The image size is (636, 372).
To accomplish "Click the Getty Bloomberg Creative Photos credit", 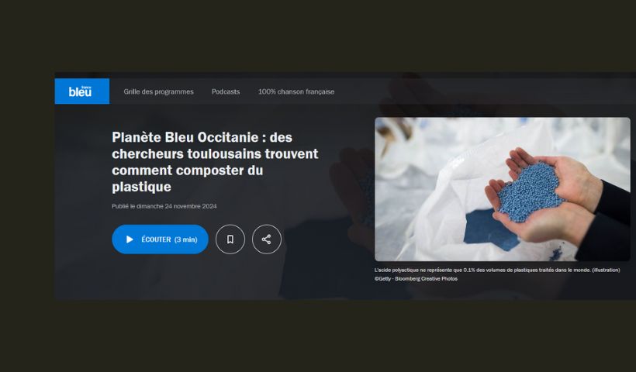I will click(416, 279).
